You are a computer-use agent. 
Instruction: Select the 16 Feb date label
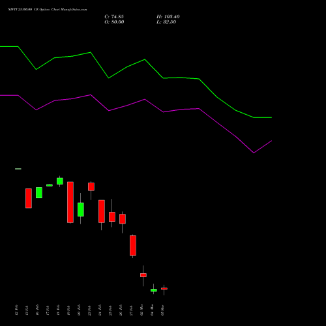click(x=37, y=310)
